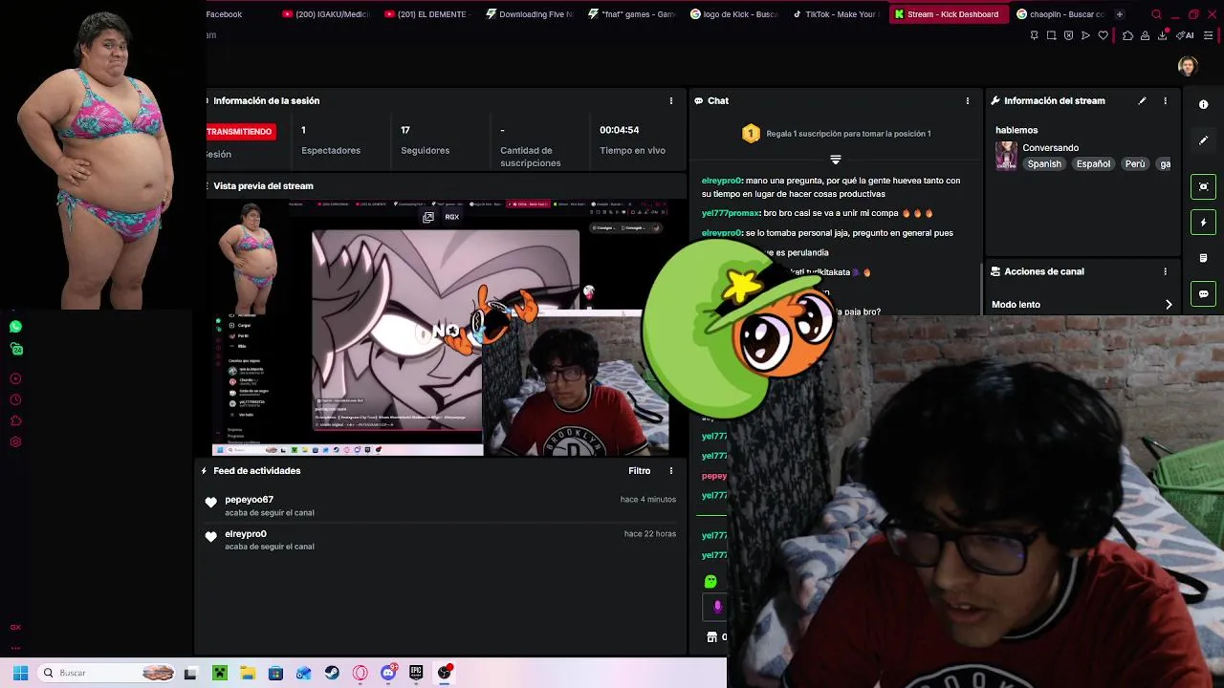Open the Chat panel three-dot menu
Screen dimensions: 1224x688
click(968, 100)
